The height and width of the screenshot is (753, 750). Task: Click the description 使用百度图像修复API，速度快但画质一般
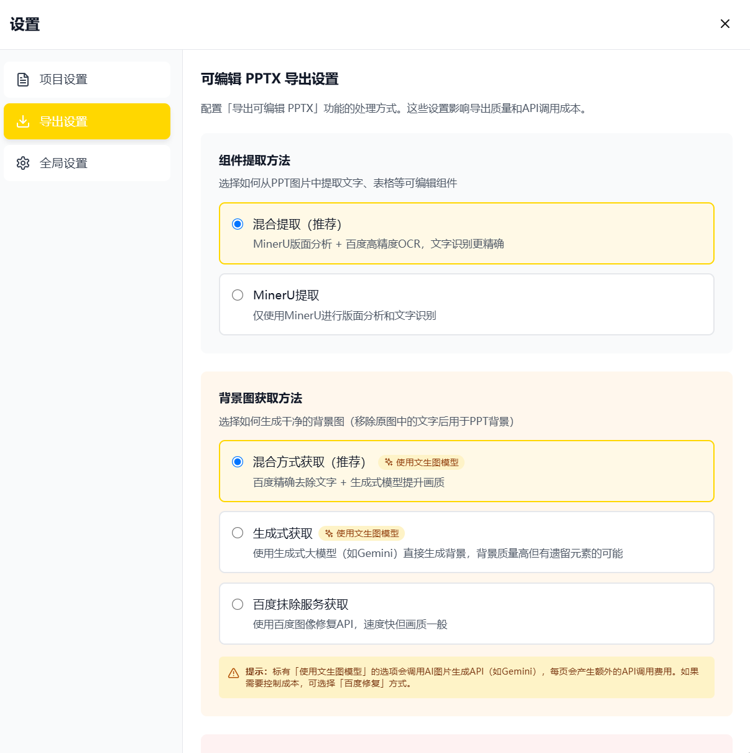350,624
